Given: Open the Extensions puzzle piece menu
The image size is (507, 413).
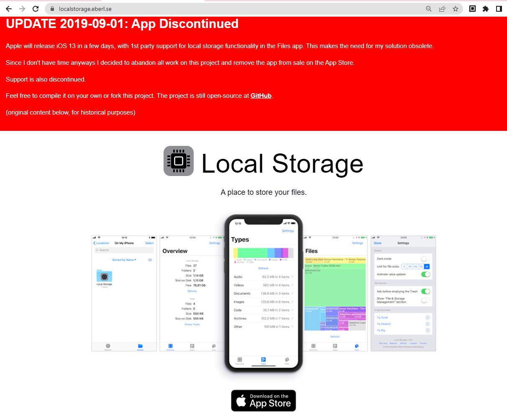Looking at the screenshot, I should point(485,9).
